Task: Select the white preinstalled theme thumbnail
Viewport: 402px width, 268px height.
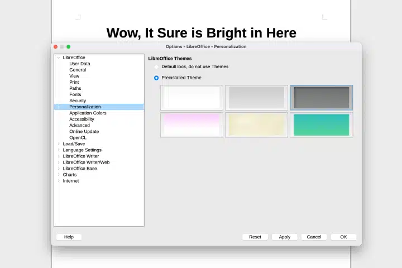Action: tap(192, 98)
